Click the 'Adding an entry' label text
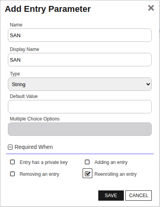Viewport: 160px width, 207px height. 111,162
